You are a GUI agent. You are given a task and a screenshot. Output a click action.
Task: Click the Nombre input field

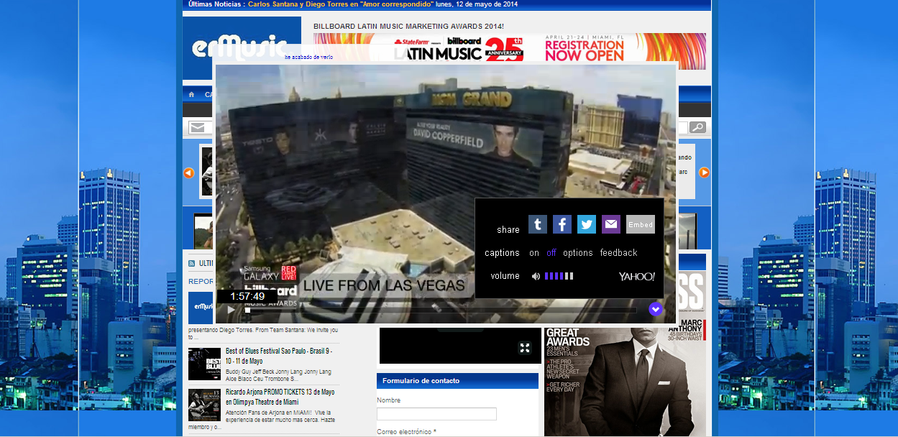click(436, 414)
